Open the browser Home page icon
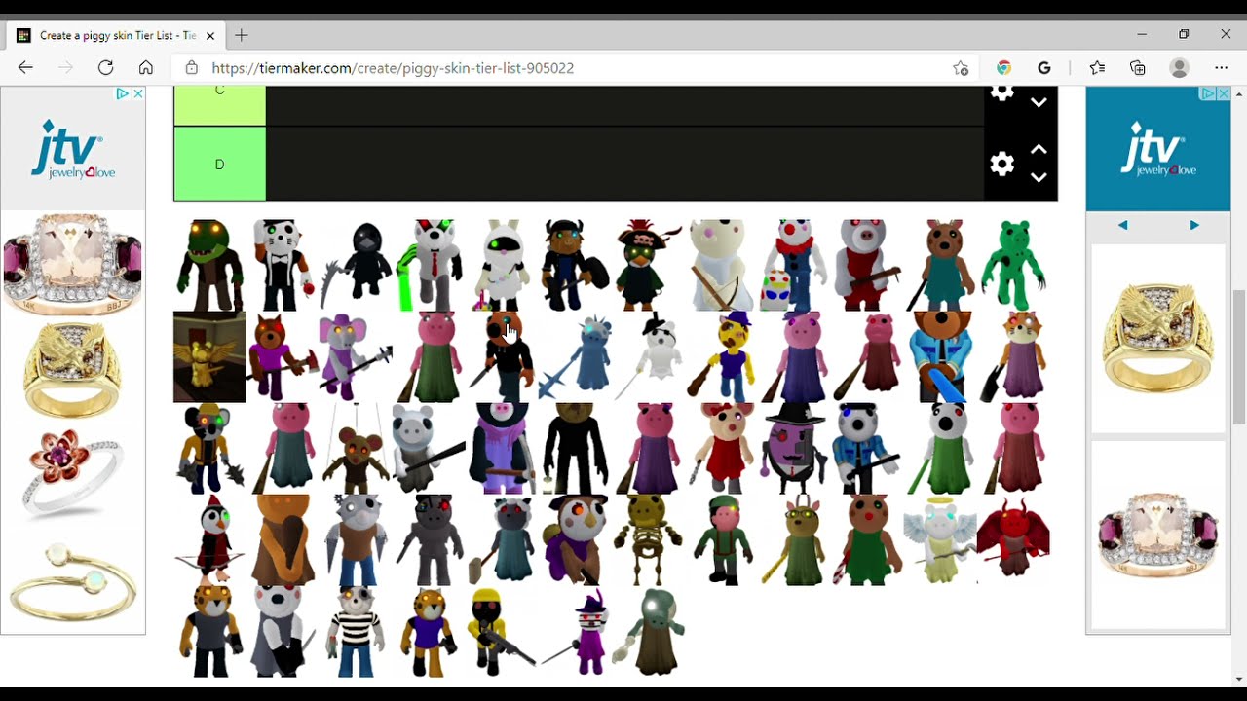This screenshot has height=701, width=1247. (x=146, y=68)
